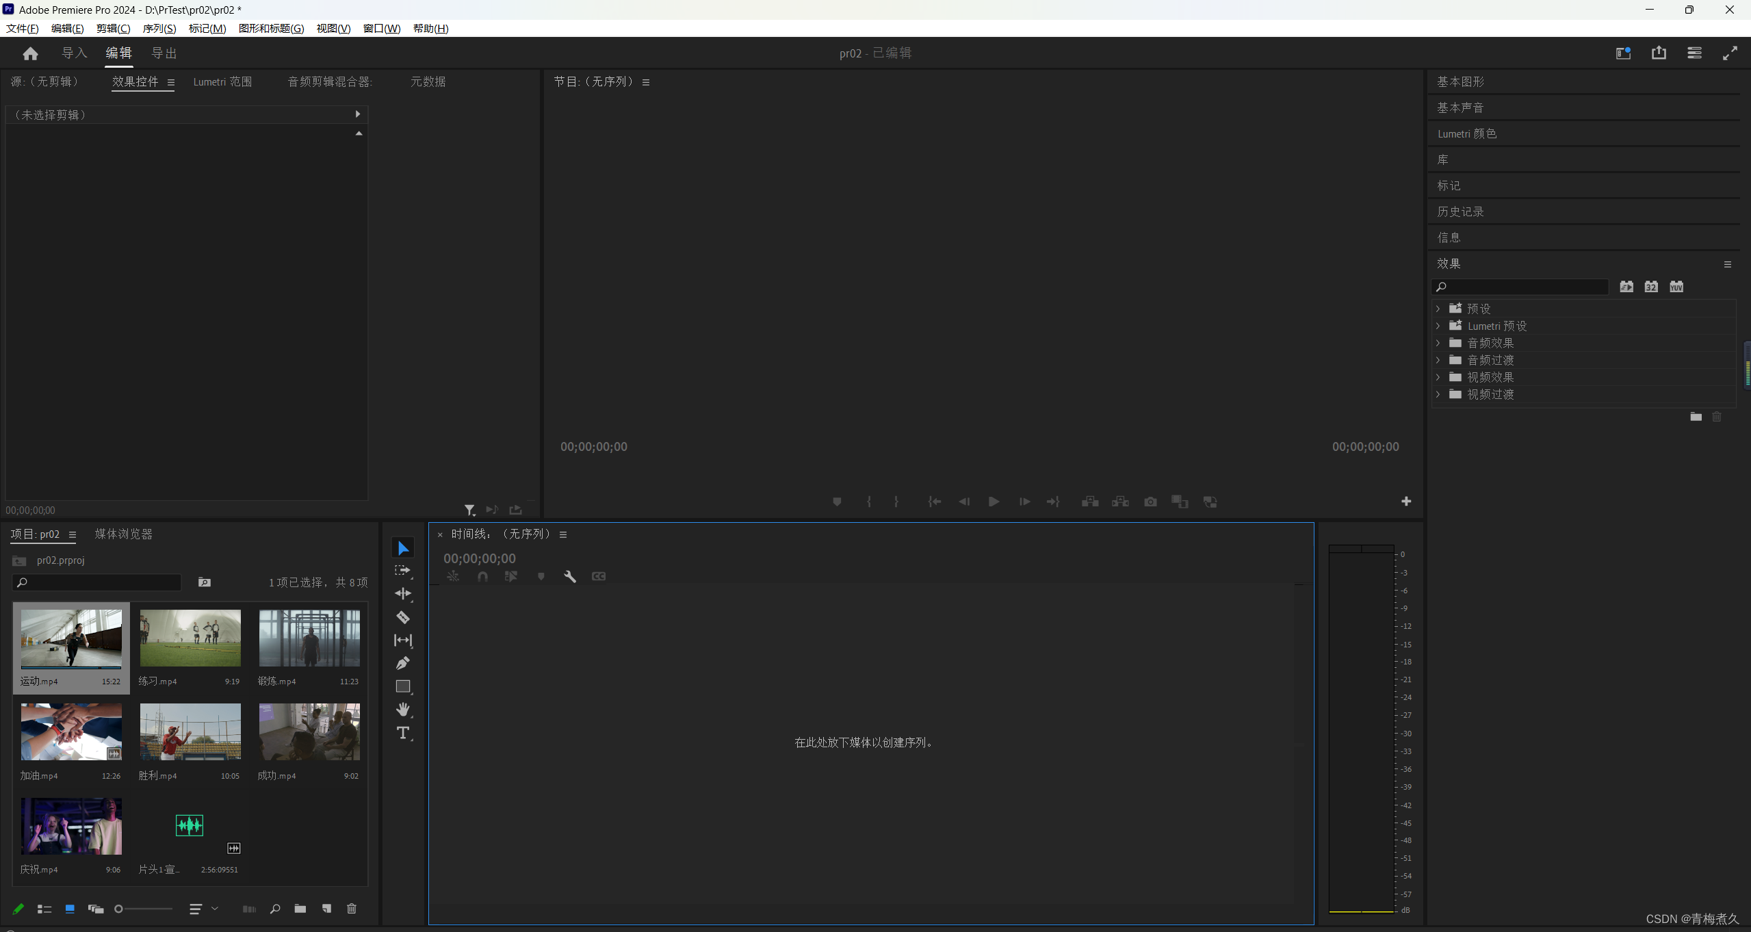The height and width of the screenshot is (932, 1751).
Task: Select the Hand tool
Action: pyautogui.click(x=403, y=710)
